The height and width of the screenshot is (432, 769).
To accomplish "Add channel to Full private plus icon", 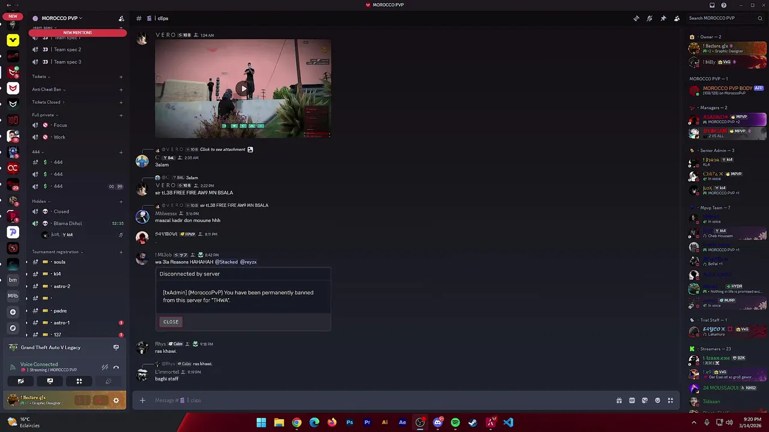I will pyautogui.click(x=121, y=115).
